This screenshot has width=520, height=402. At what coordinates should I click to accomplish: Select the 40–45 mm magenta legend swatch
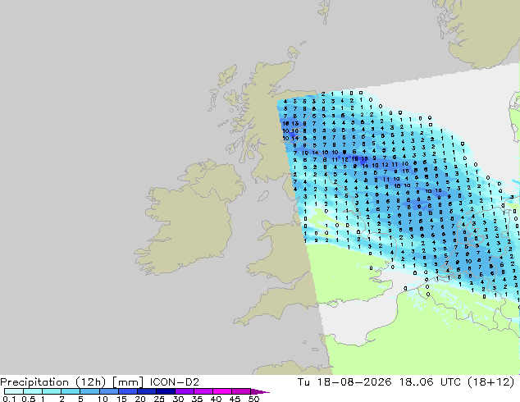(222, 391)
